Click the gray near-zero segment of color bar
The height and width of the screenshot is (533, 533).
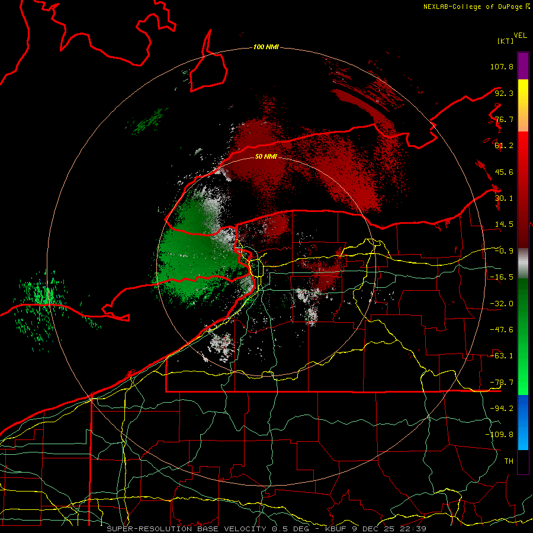[523, 264]
